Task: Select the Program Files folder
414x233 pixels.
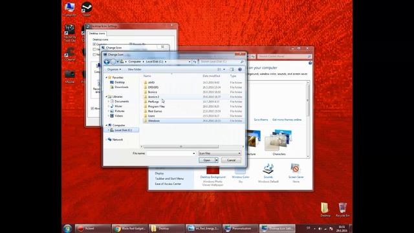Action: pyautogui.click(x=157, y=106)
